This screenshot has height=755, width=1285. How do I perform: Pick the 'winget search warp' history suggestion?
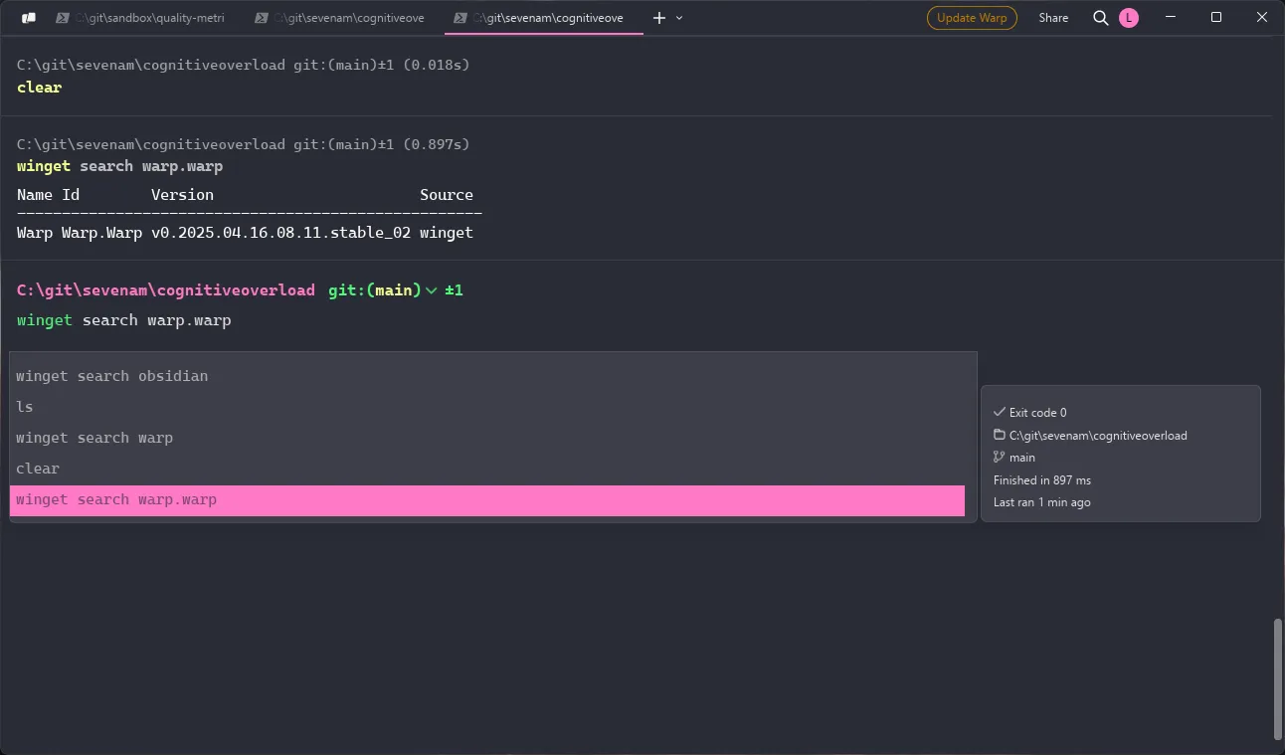point(94,438)
